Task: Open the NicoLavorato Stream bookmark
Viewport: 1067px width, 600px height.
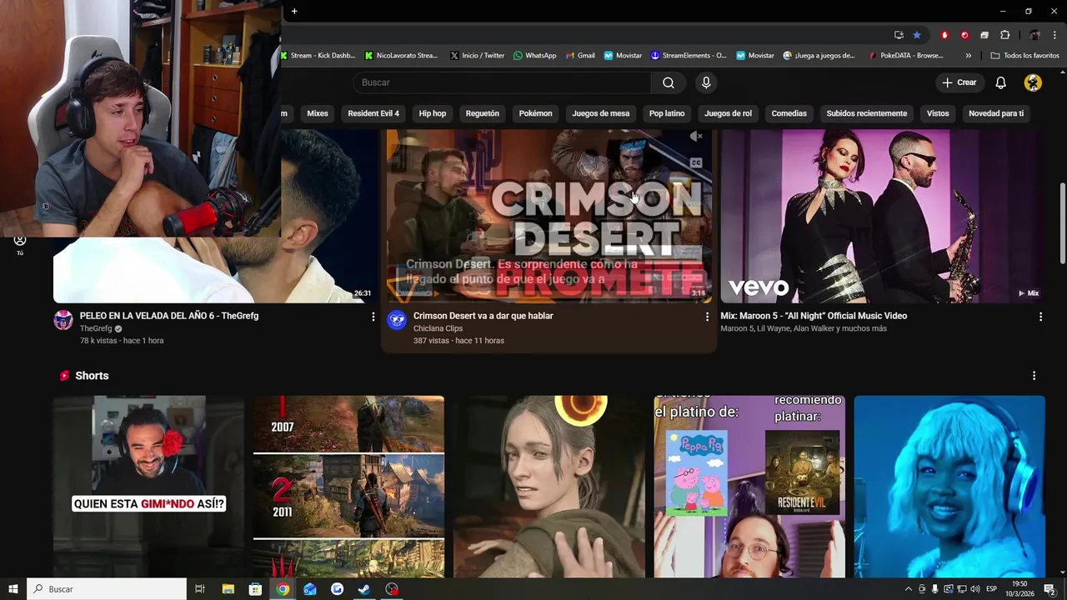Action: [401, 56]
